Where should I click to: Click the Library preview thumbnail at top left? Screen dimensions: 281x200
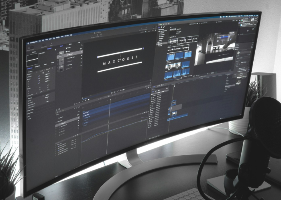(x=32, y=59)
